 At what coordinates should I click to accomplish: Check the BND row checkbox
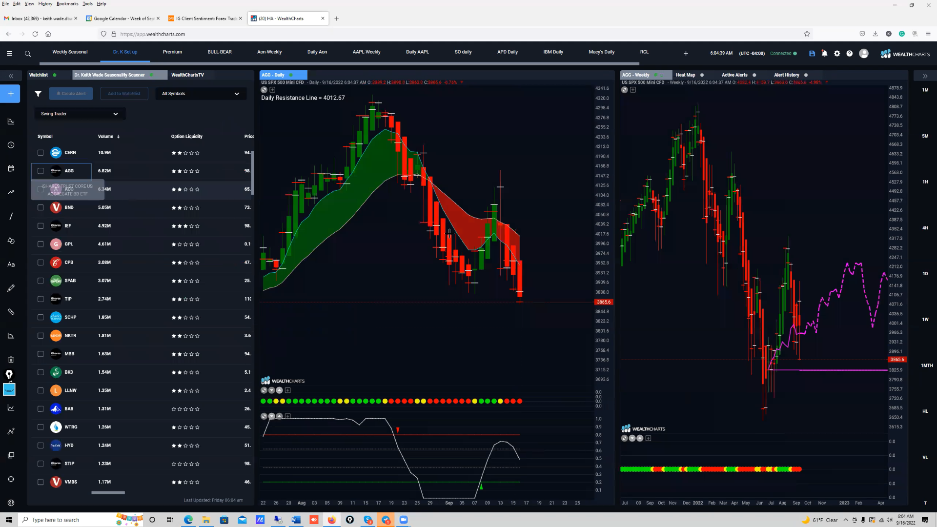coord(41,207)
